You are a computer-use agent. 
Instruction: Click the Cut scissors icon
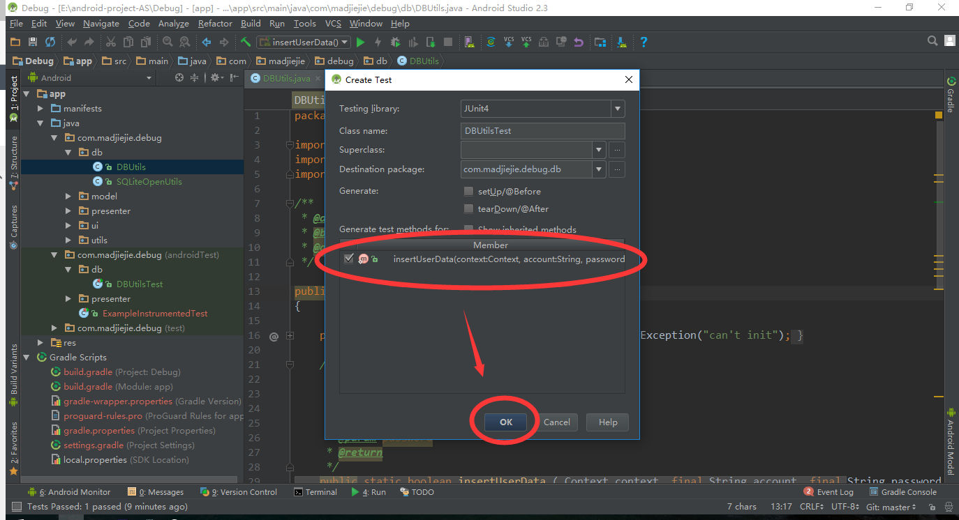pyautogui.click(x=111, y=42)
